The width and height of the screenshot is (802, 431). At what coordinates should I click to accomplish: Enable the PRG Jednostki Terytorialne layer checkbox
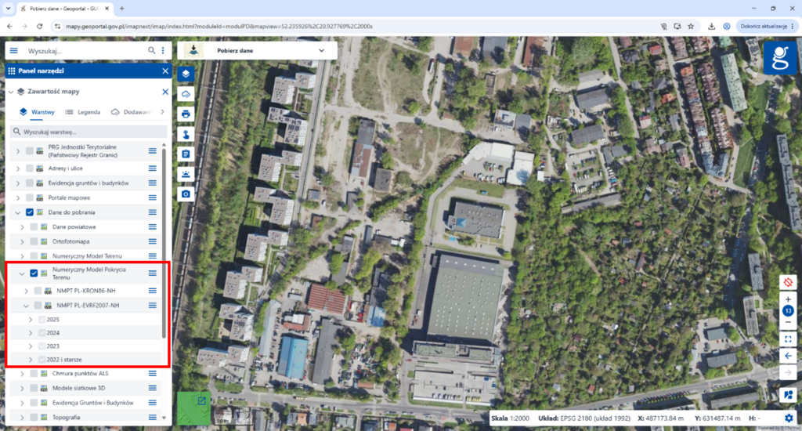(30, 151)
